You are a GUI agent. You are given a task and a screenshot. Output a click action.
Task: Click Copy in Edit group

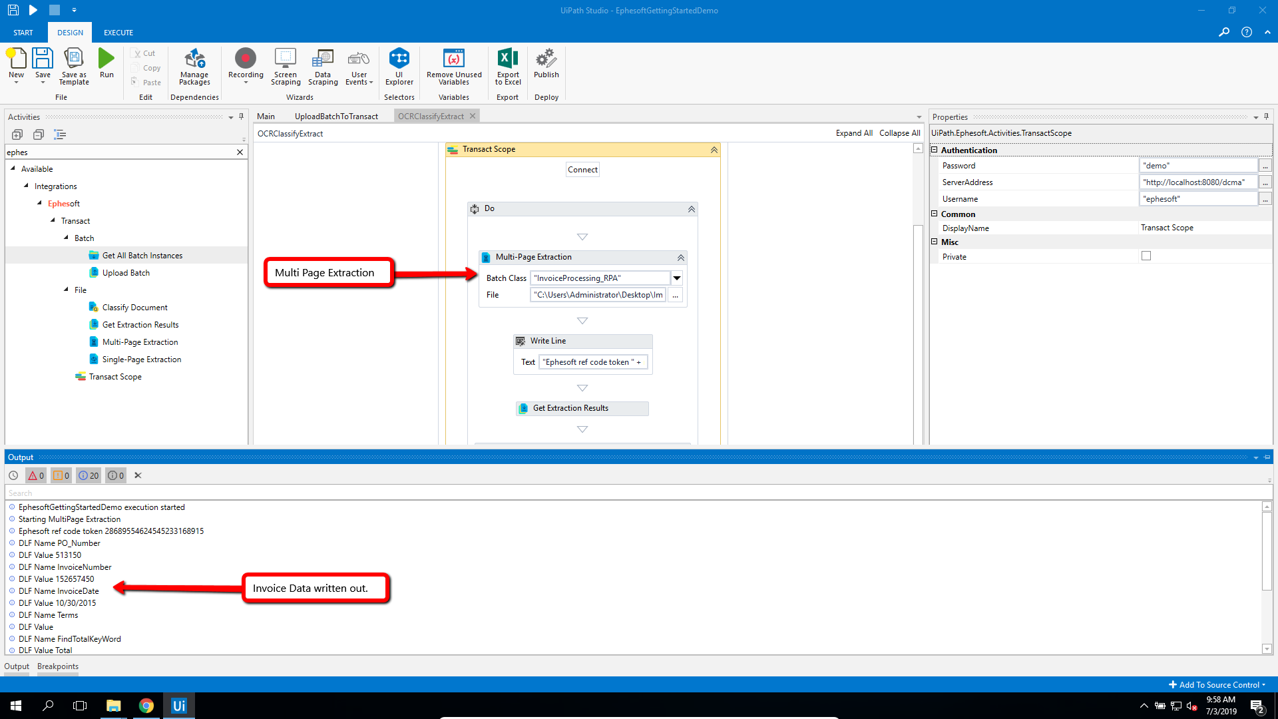146,68
